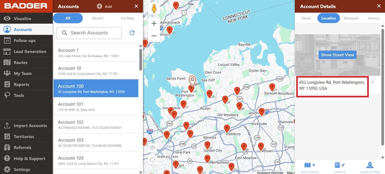Screen dimensions: 385x174
Task: Refresh the accounts list
Action: tap(132, 33)
